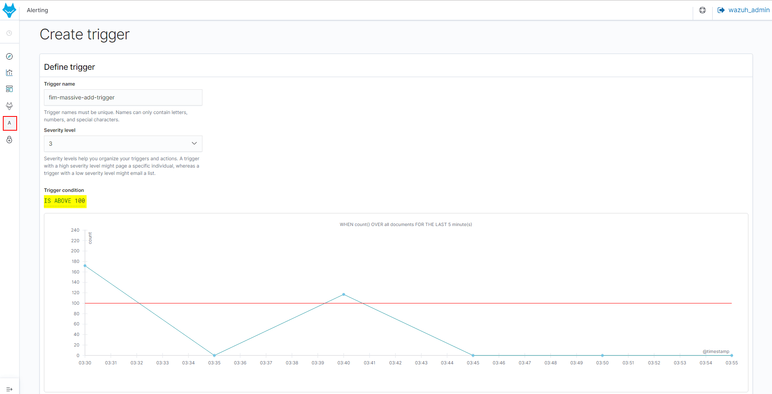The height and width of the screenshot is (394, 772).
Task: Click the data point at 03:40 peak
Action: (x=344, y=294)
